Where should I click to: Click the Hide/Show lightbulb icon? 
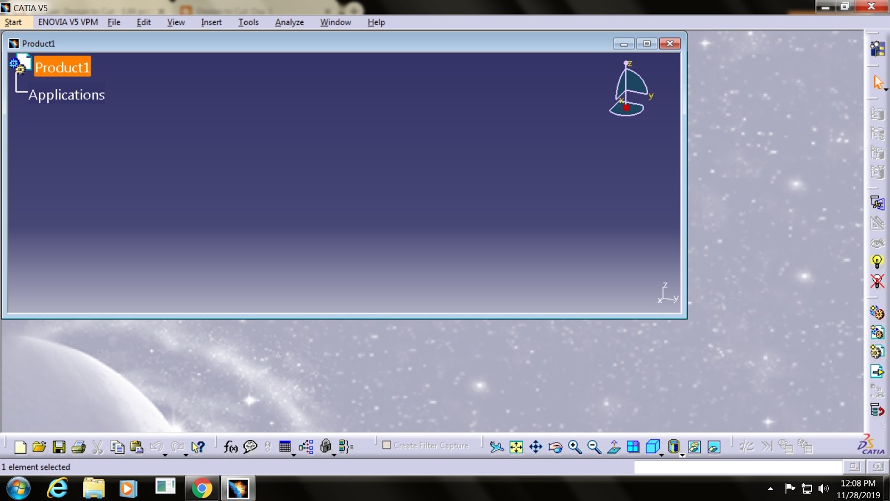pos(877,262)
